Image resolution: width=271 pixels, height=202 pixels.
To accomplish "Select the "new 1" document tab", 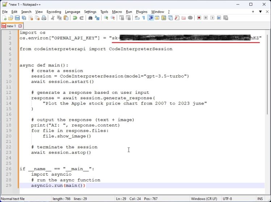I will (x=12, y=26).
